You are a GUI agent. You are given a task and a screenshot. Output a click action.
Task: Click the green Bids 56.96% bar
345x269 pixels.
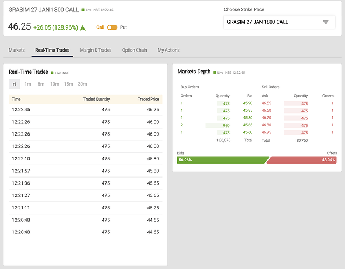(x=223, y=160)
